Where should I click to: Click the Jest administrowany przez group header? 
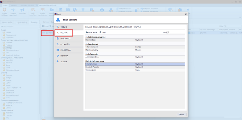coord(135,37)
